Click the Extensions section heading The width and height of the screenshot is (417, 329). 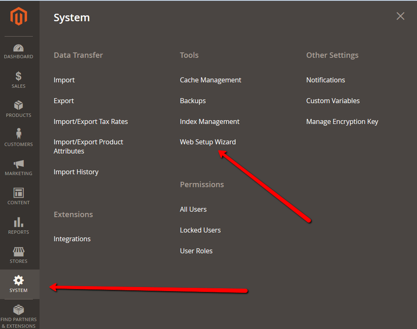tap(73, 215)
